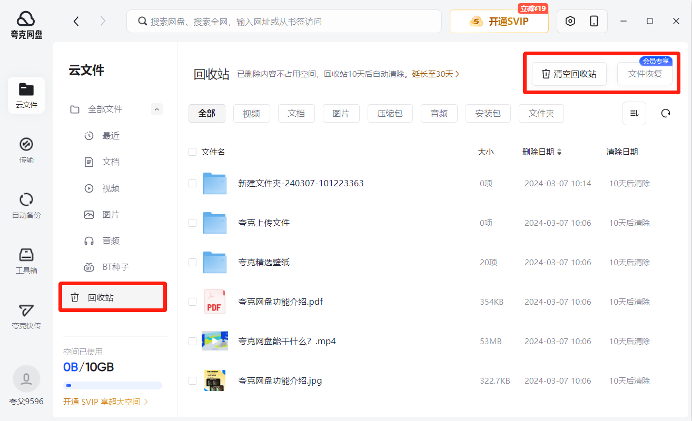692x421 pixels.
Task: Click the 2024-03-07 10:14 deletion date
Action: click(x=558, y=184)
